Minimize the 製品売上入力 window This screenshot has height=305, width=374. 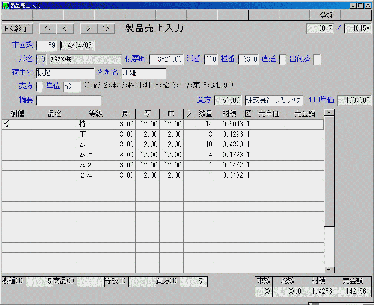pyautogui.click(x=353, y=6)
